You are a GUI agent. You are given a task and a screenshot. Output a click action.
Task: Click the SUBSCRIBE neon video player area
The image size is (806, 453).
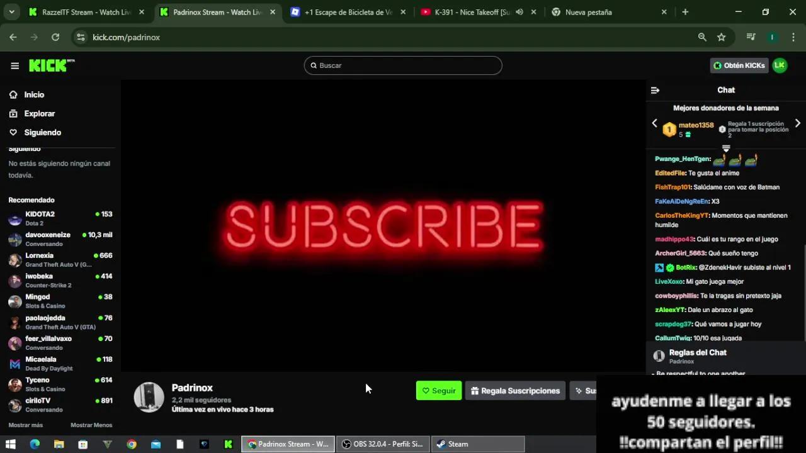click(383, 226)
